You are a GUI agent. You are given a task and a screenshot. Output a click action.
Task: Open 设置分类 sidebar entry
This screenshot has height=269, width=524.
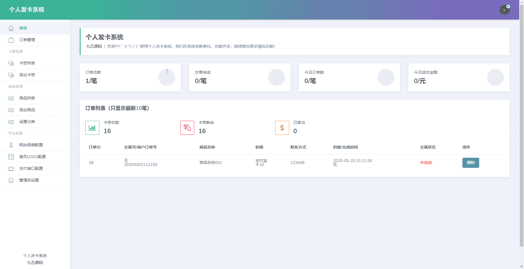point(27,122)
